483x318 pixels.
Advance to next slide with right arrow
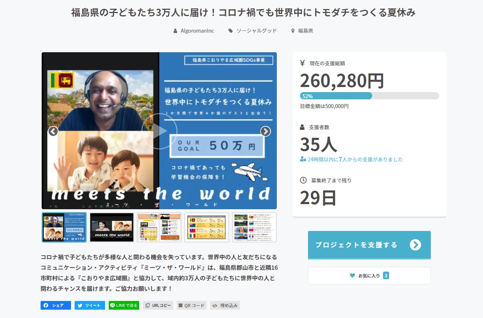[x=265, y=131]
